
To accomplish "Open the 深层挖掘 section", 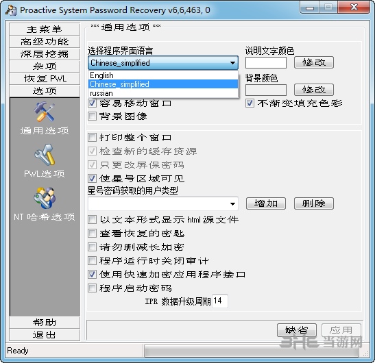I will (x=45, y=54).
